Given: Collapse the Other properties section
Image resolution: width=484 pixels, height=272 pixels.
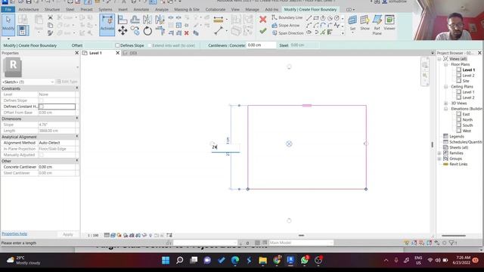Looking at the screenshot, I should [77, 161].
